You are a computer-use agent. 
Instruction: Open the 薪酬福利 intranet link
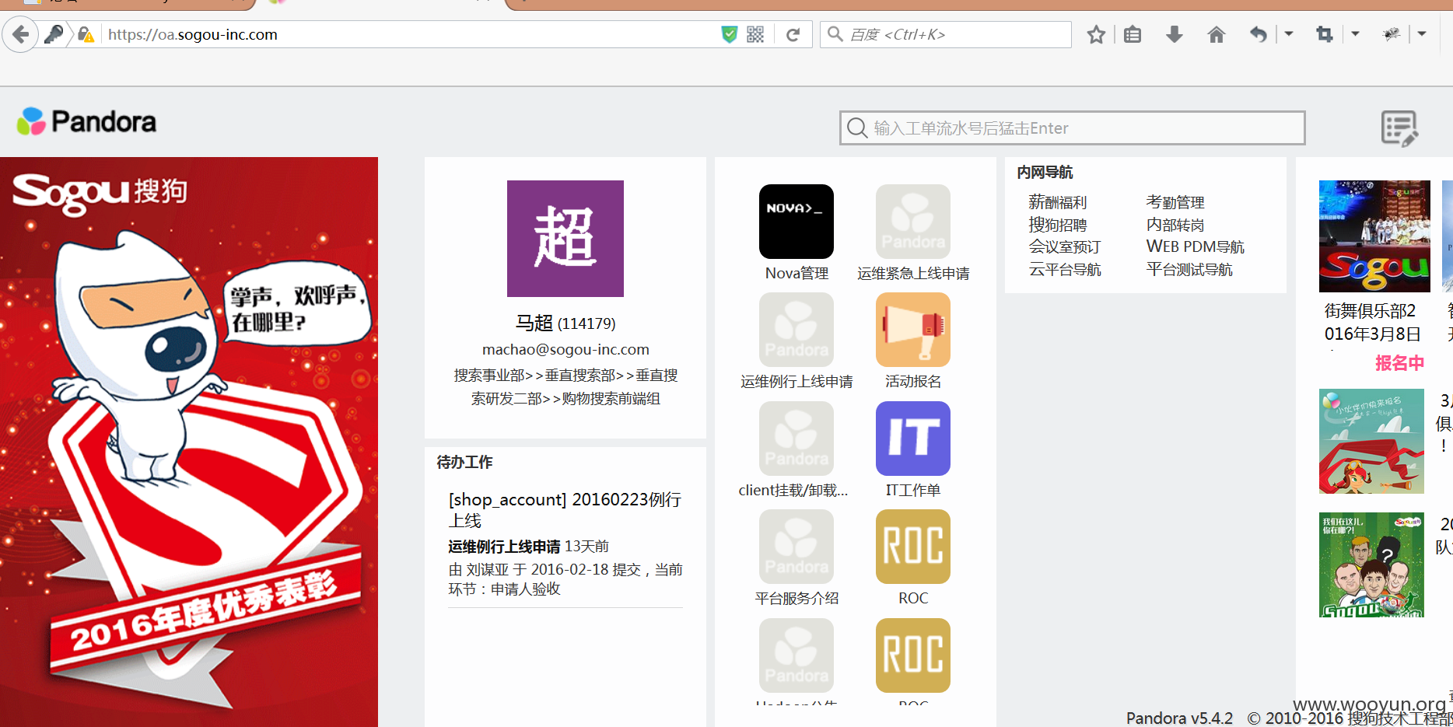pos(1058,202)
